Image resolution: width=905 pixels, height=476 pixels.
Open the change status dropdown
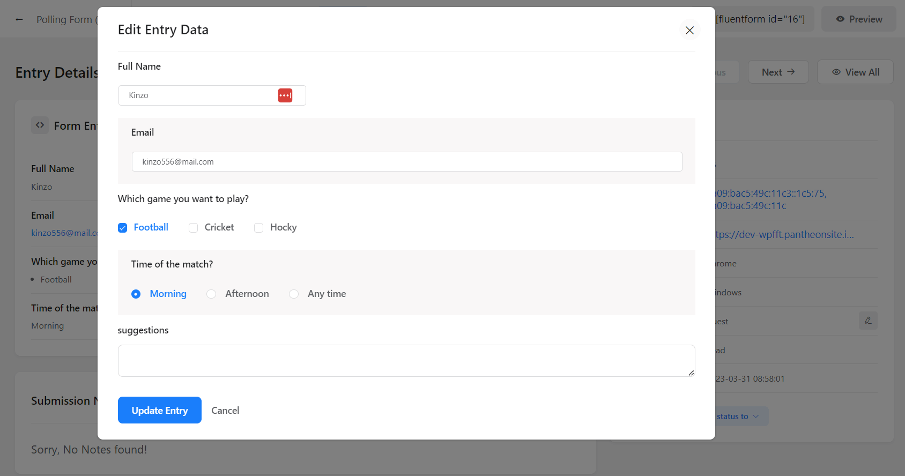pos(740,416)
